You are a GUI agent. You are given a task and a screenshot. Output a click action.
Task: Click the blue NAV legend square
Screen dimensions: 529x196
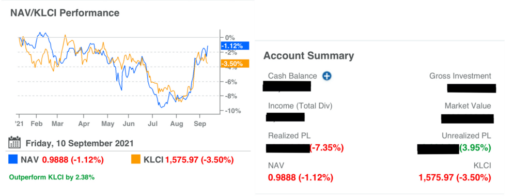(x=13, y=159)
